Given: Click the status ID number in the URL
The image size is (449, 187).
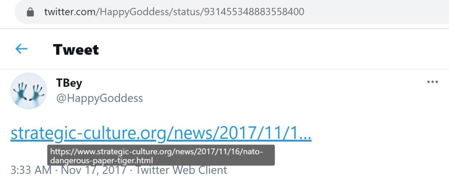Looking at the screenshot, I should click(254, 12).
